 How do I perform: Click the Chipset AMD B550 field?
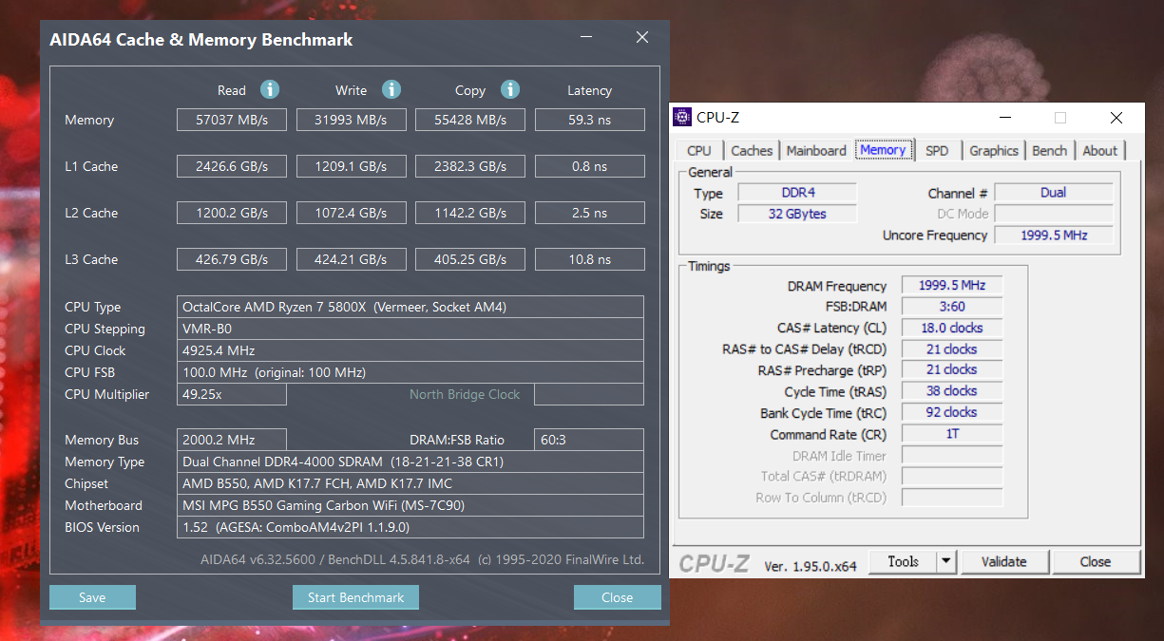pyautogui.click(x=410, y=483)
